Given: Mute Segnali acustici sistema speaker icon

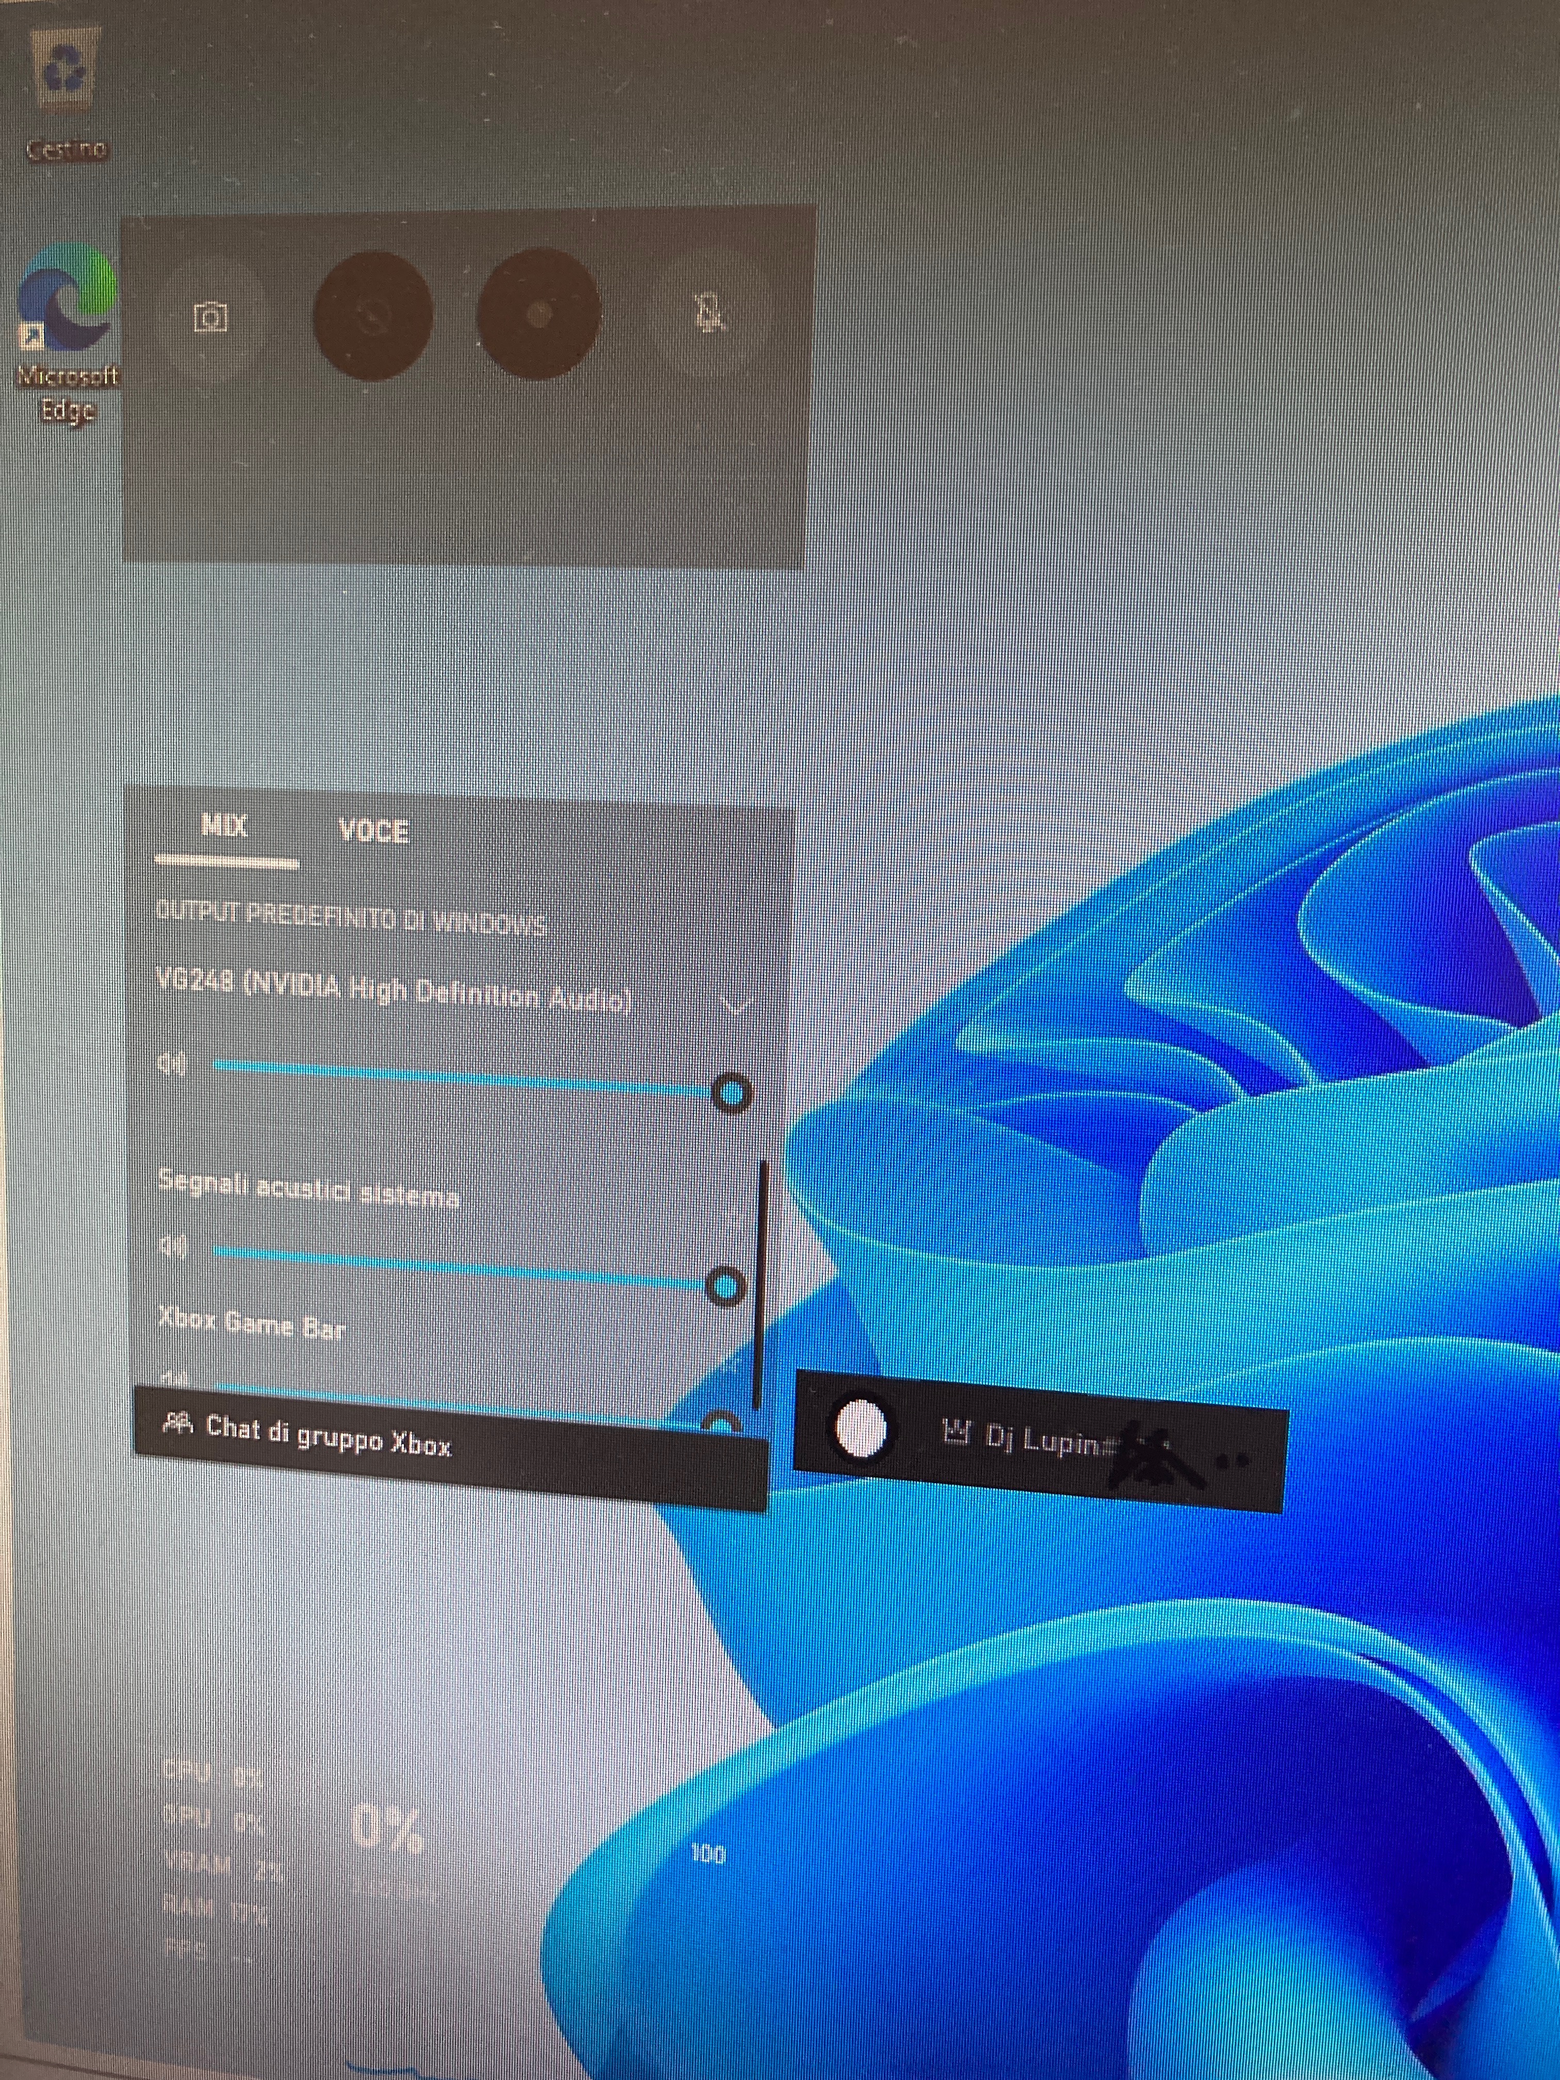Looking at the screenshot, I should (x=173, y=1247).
